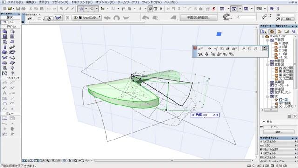298x168 pixels.
Task: Click the blue square marker in 3D view
Action: (219, 34)
